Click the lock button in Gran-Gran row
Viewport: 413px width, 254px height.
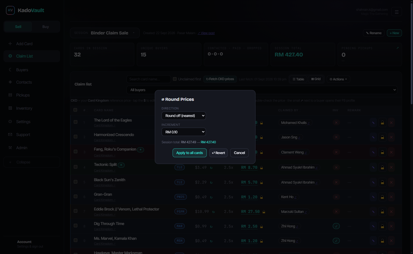click(382, 197)
